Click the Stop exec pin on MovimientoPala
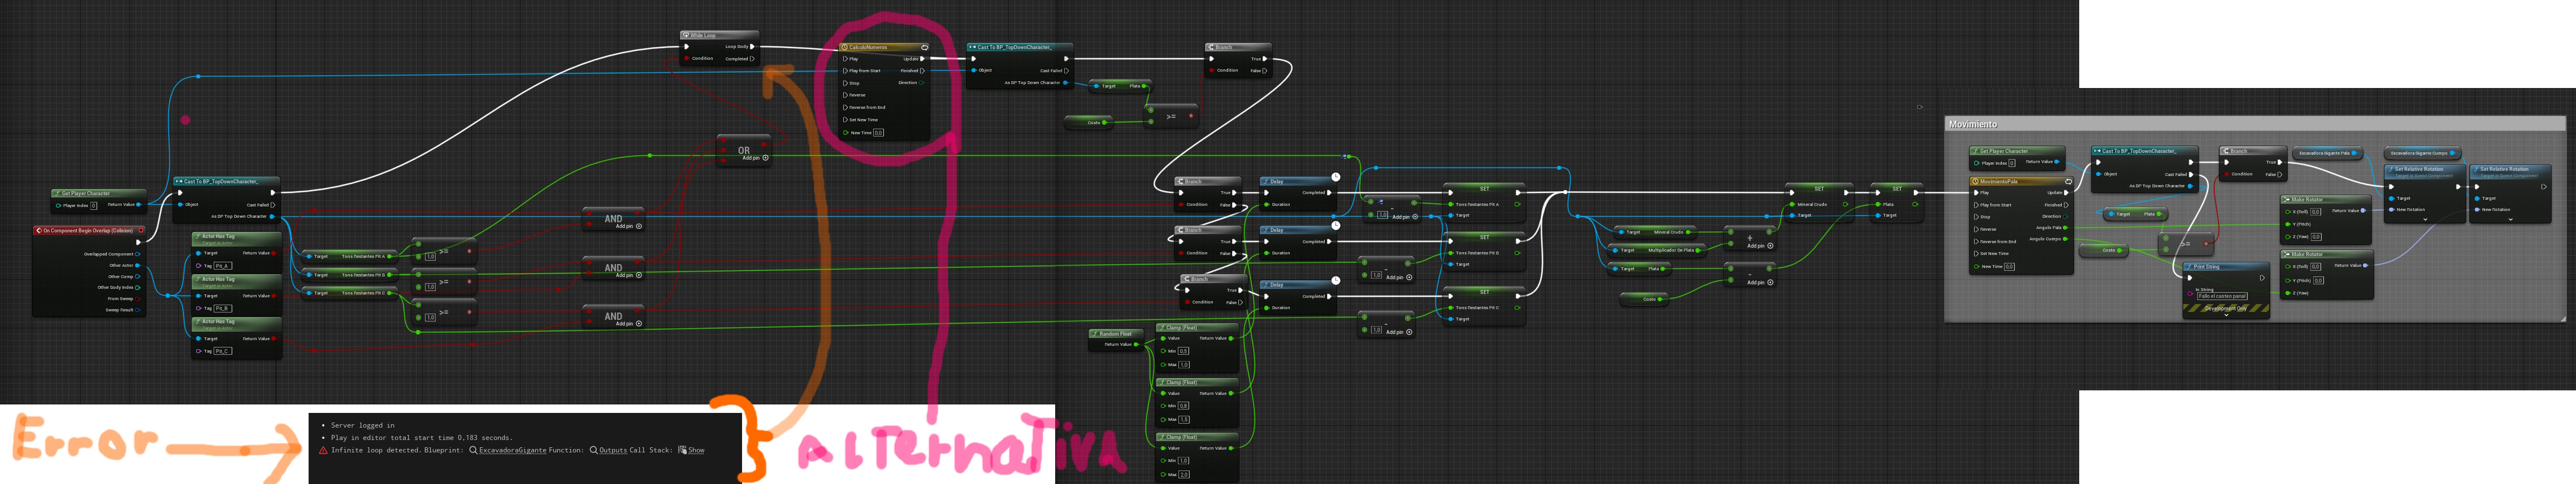Screen dimensions: 2576x484 click(x=1977, y=217)
